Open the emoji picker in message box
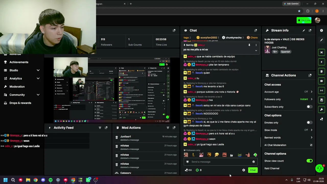The height and width of the screenshot is (184, 327). (x=253, y=162)
